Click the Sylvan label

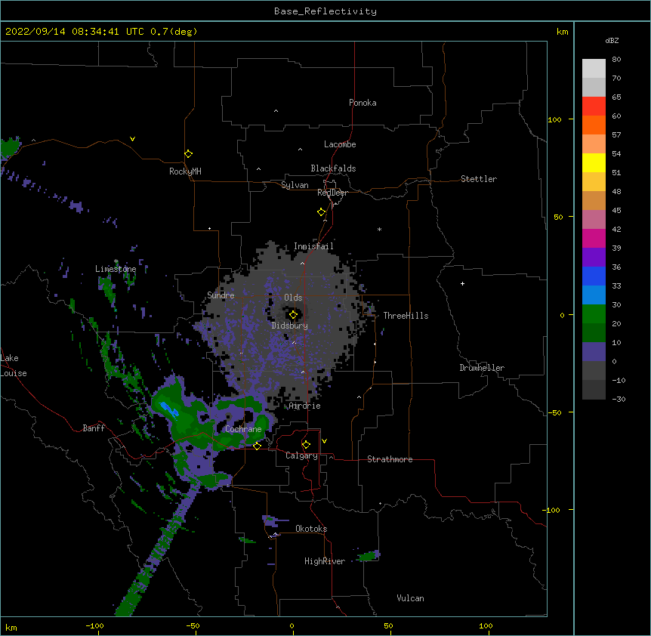[x=295, y=185]
